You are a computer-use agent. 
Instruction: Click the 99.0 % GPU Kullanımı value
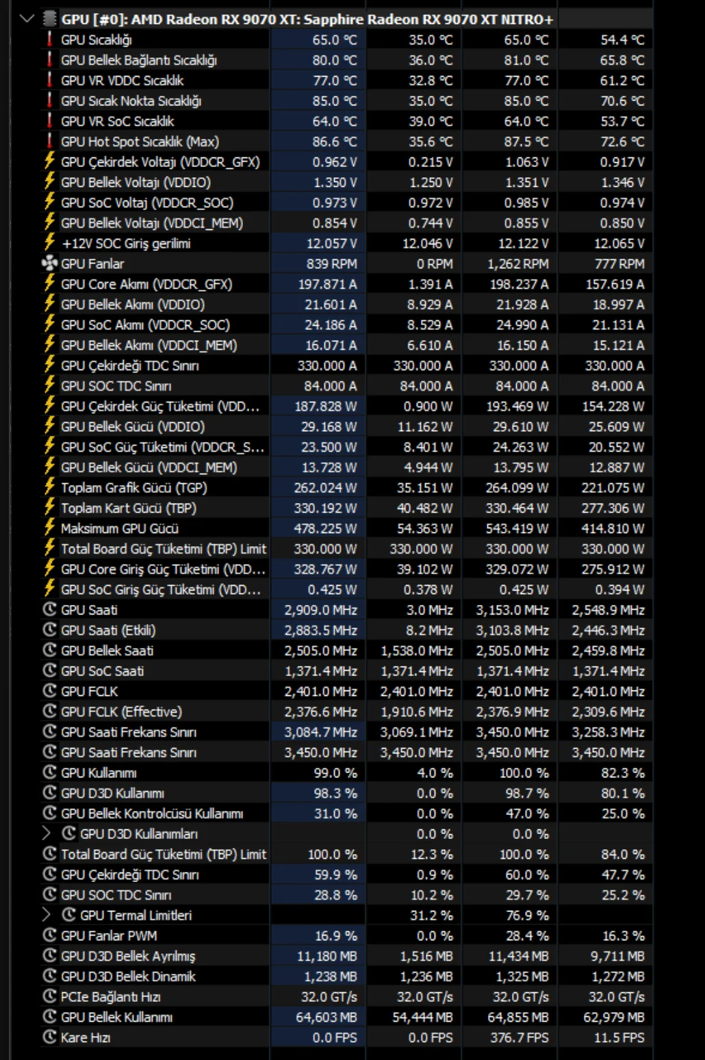click(x=335, y=773)
